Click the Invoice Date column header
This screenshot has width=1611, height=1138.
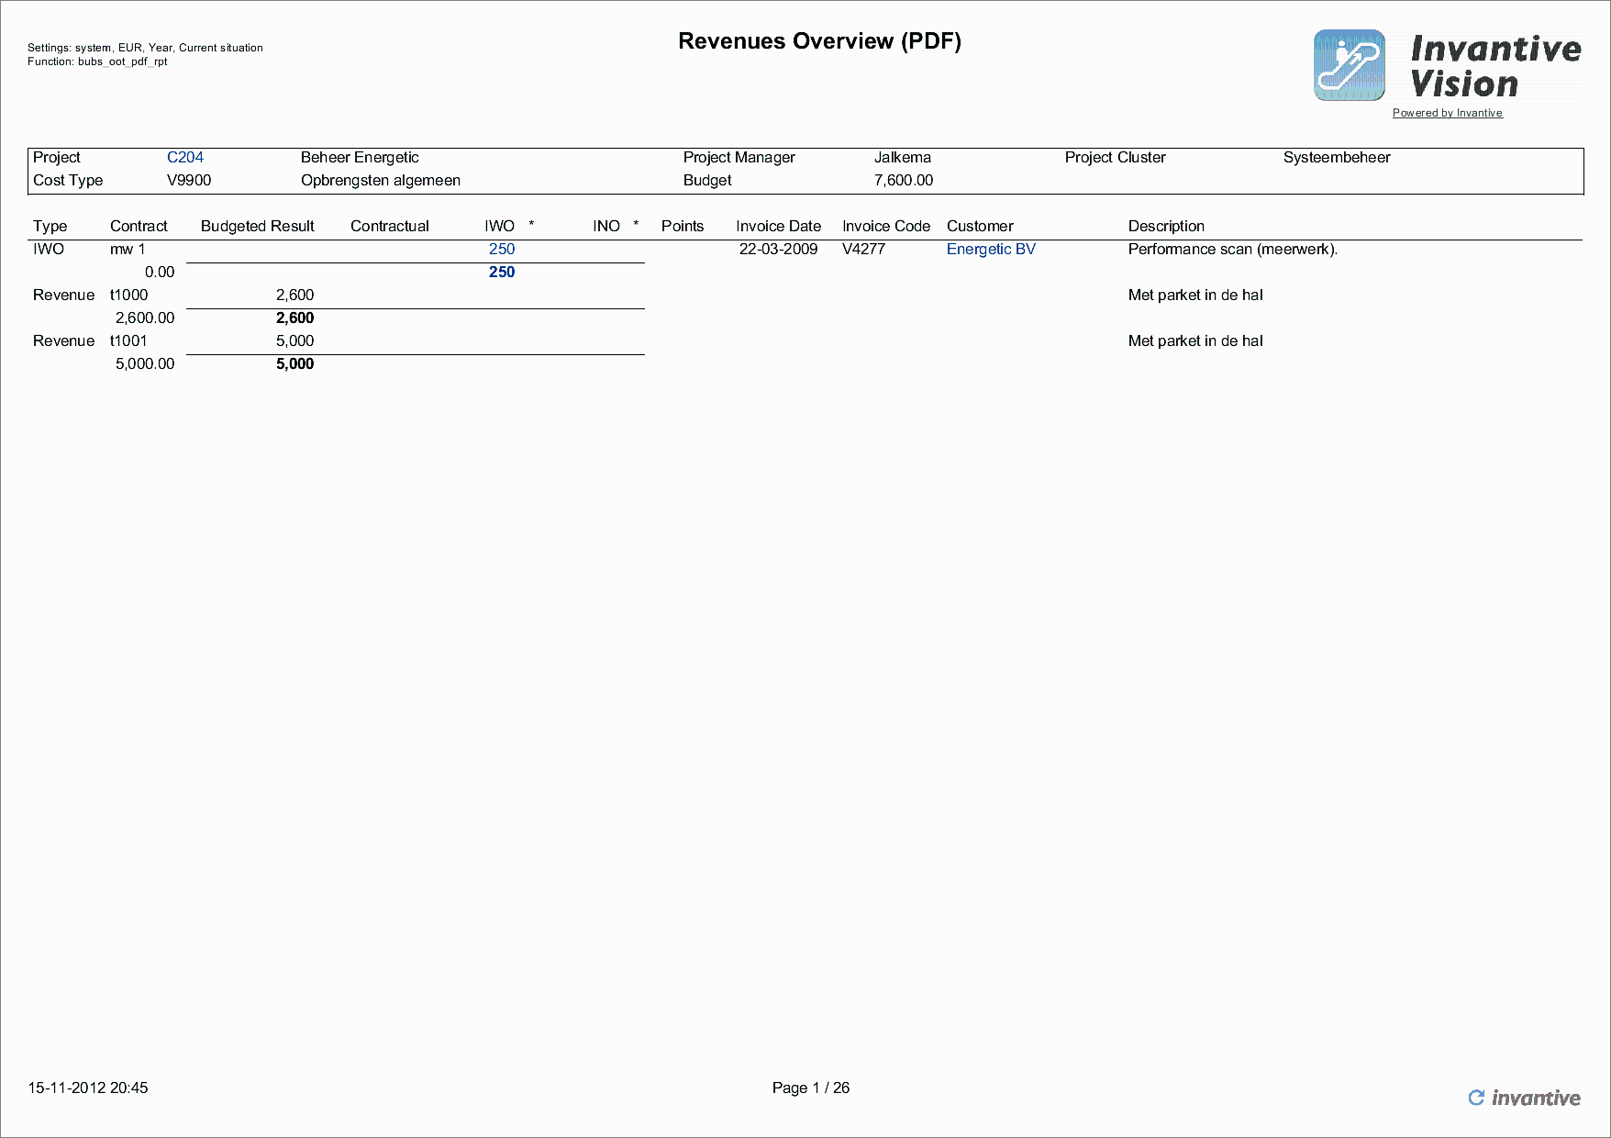778,226
